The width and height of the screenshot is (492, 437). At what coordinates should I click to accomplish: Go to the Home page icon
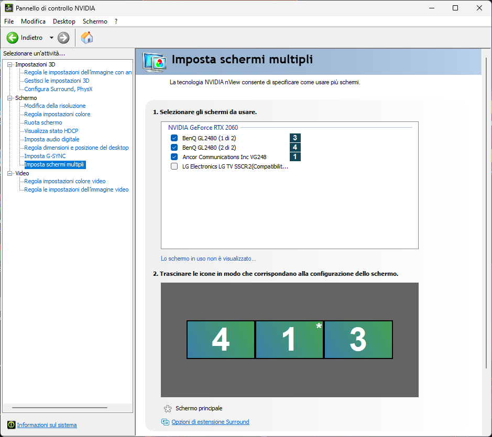tap(87, 38)
